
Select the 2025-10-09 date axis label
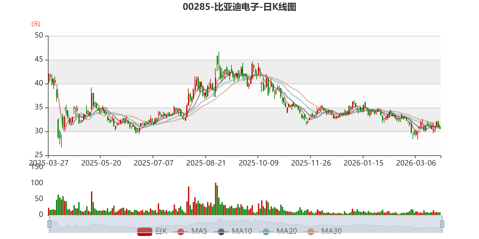click(x=259, y=163)
